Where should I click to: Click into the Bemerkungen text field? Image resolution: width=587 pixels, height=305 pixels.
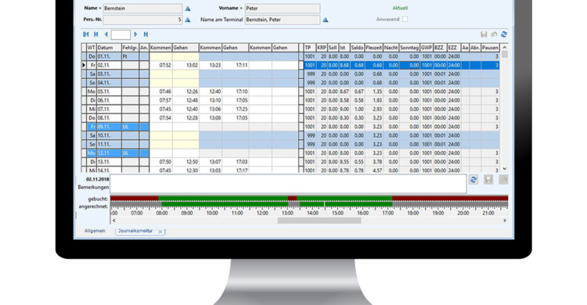[x=288, y=184]
